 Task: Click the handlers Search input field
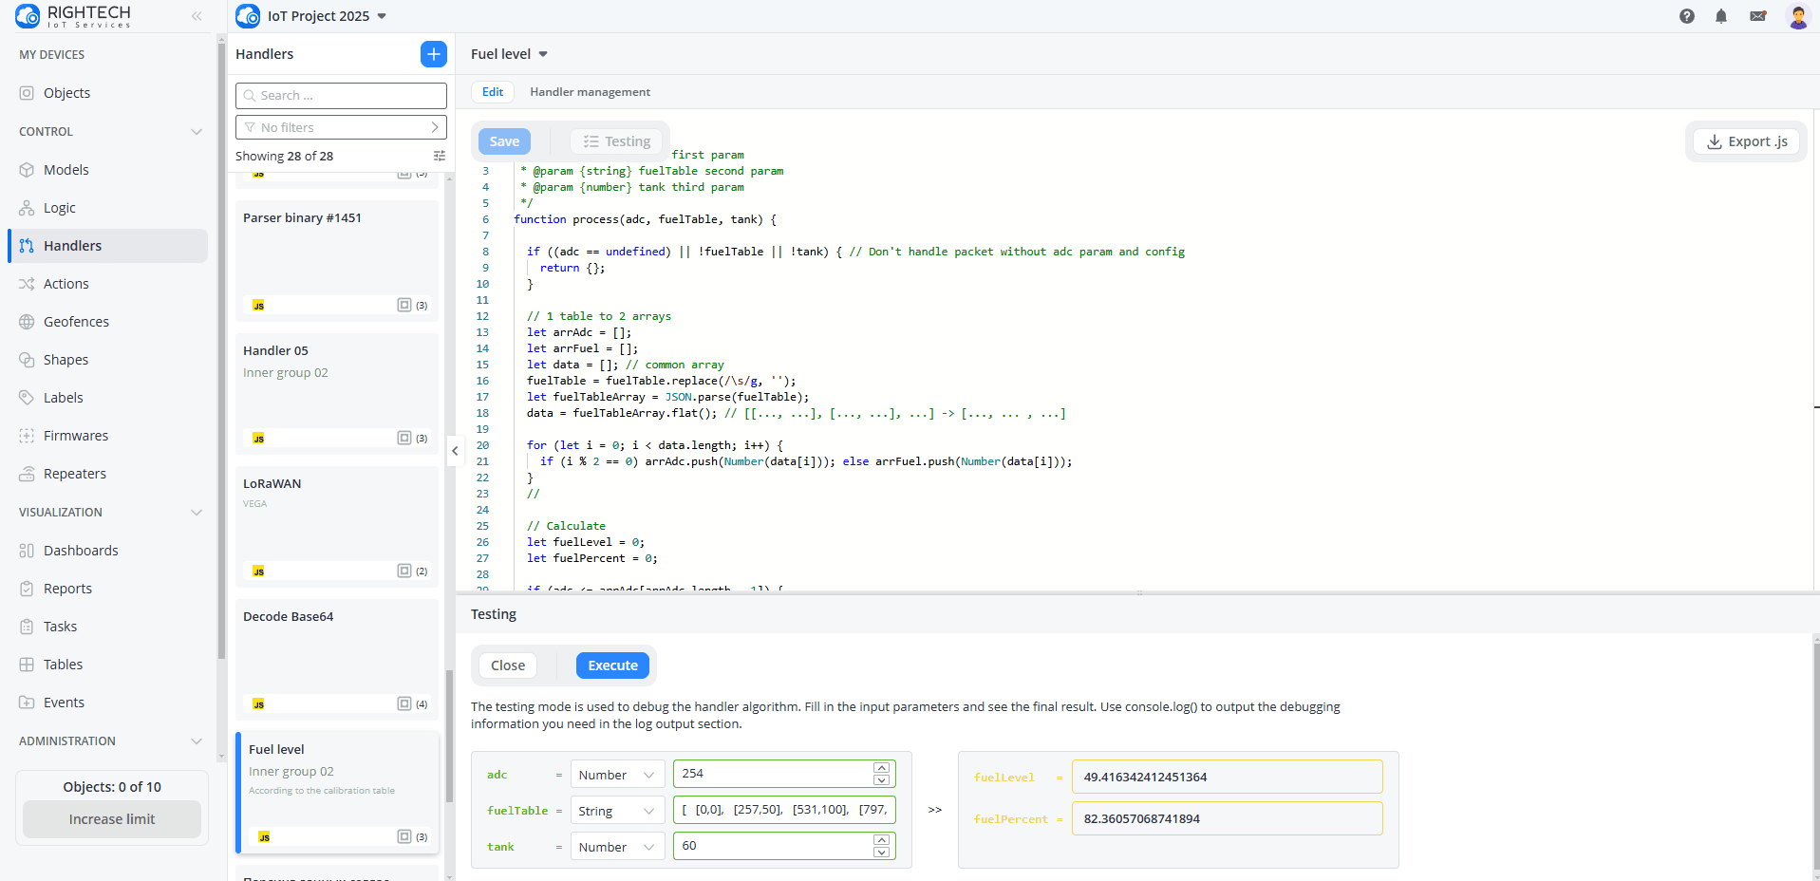click(341, 96)
